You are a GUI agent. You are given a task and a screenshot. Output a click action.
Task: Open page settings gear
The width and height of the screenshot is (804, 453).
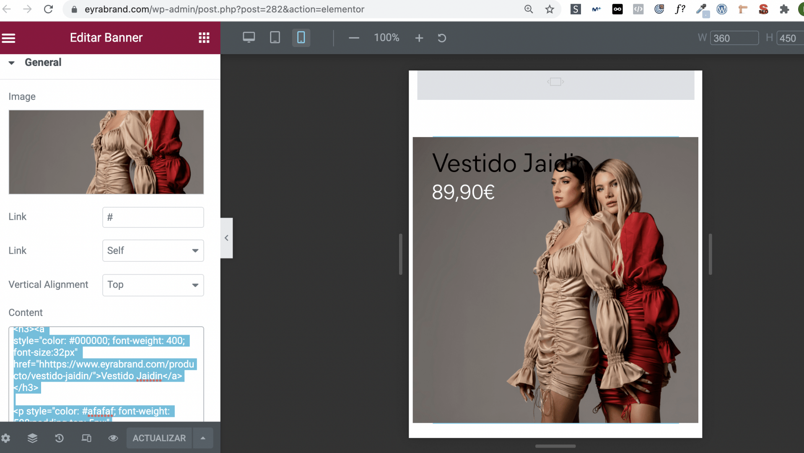pyautogui.click(x=6, y=438)
